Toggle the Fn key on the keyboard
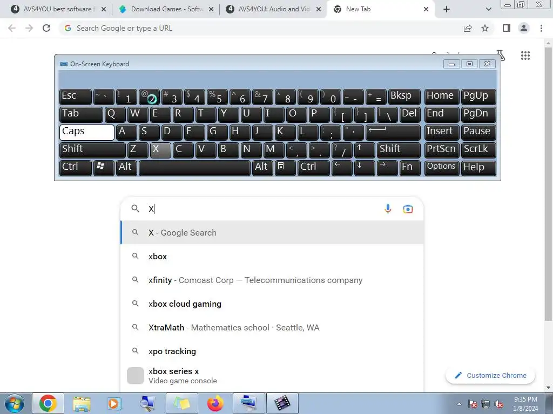The height and width of the screenshot is (414, 553). tap(410, 168)
